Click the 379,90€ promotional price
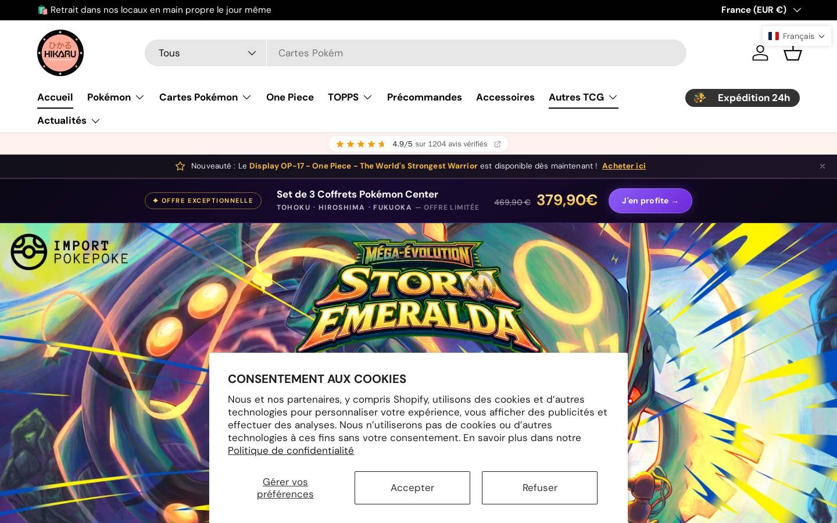The width and height of the screenshot is (837, 523). coord(567,200)
